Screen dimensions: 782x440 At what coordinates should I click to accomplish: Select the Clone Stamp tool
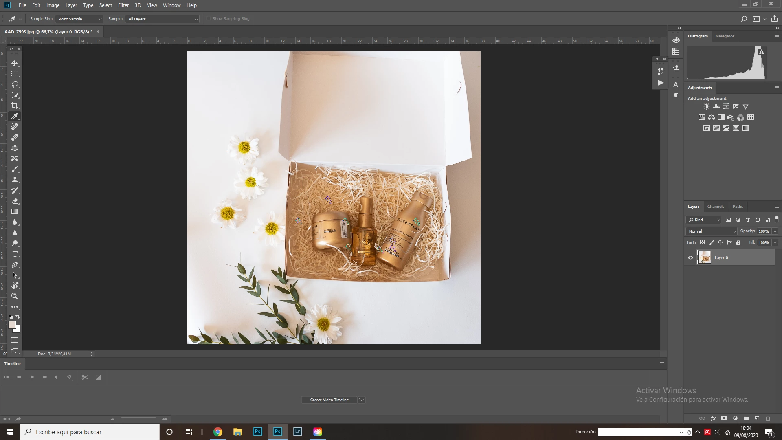15,180
